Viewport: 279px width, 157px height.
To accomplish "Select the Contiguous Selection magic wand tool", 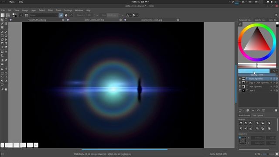I will pos(2,81).
